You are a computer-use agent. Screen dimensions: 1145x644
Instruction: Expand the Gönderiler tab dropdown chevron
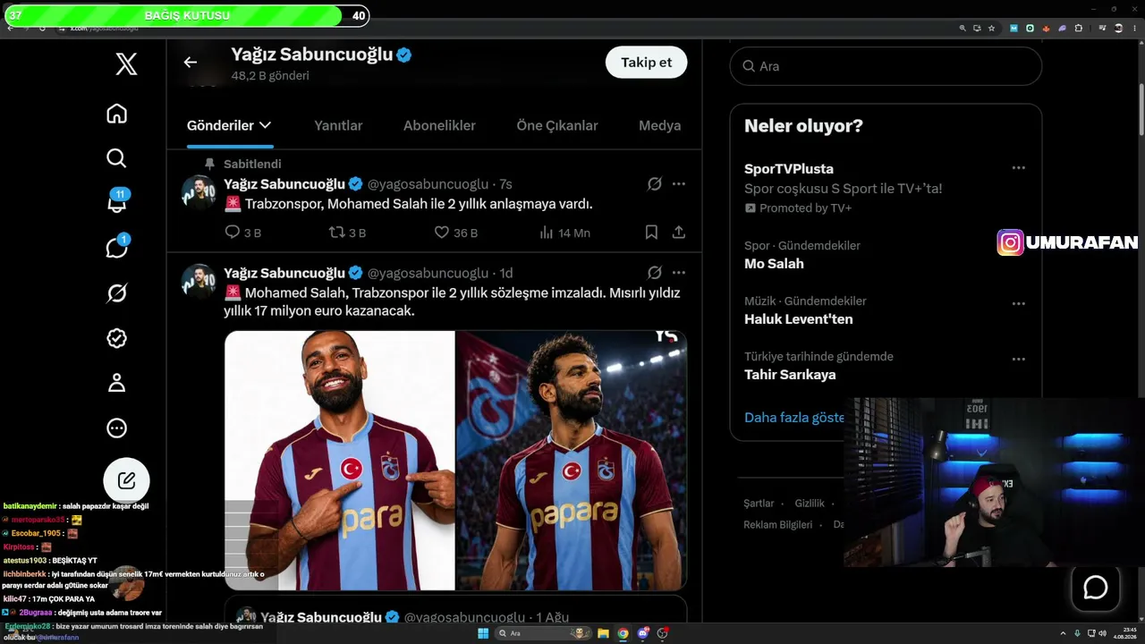pyautogui.click(x=265, y=125)
